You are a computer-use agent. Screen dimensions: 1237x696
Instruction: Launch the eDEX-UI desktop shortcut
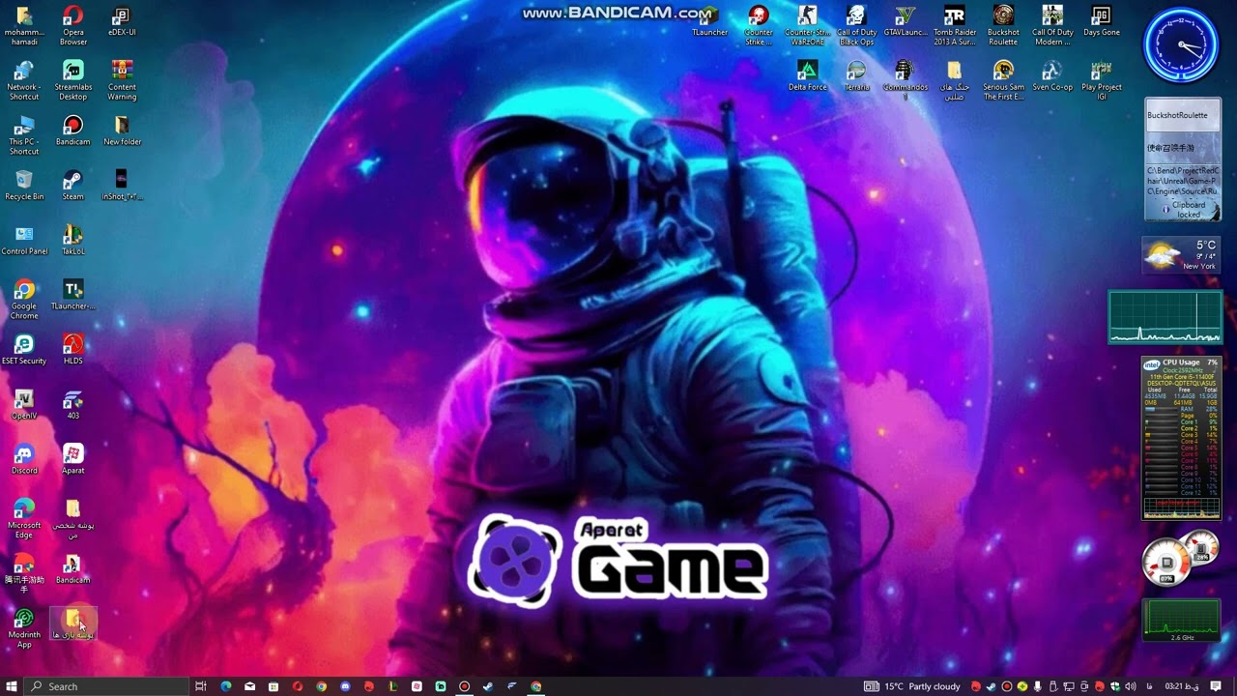[121, 21]
